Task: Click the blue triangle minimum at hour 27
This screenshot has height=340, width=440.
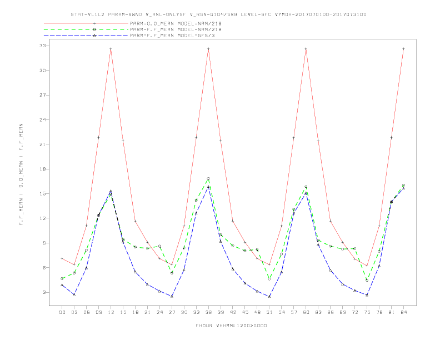Action: point(172,296)
